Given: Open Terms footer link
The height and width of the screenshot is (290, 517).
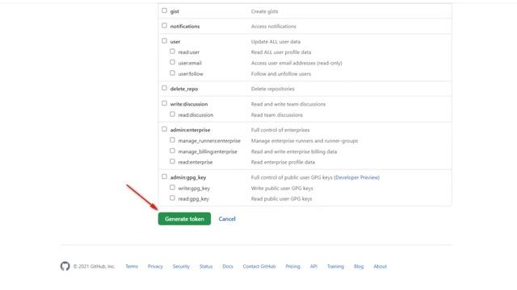Looking at the screenshot, I should coord(132,267).
